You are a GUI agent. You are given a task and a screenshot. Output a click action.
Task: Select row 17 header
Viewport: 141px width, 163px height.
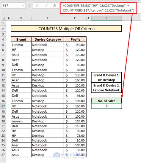pyautogui.click(x=3, y=106)
